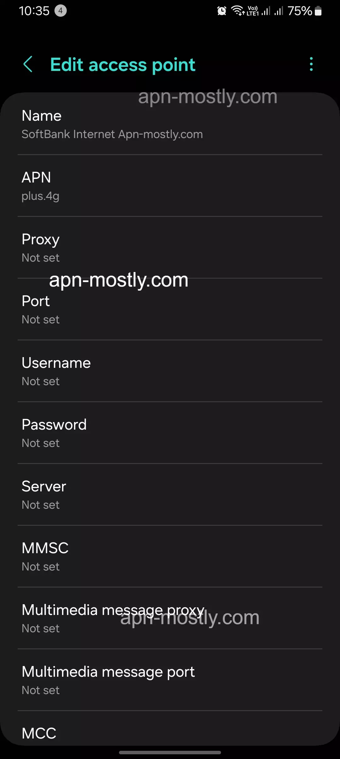
Task: Open the Port setting
Action: pyautogui.click(x=170, y=310)
